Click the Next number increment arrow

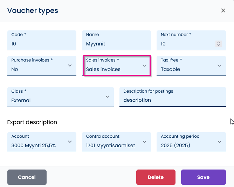pos(219,42)
